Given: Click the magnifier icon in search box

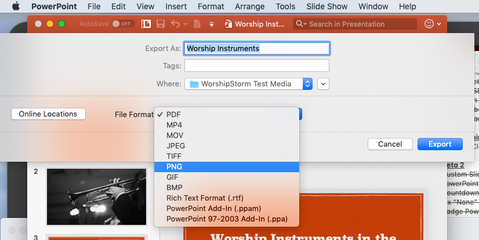Looking at the screenshot, I should [x=302, y=24].
